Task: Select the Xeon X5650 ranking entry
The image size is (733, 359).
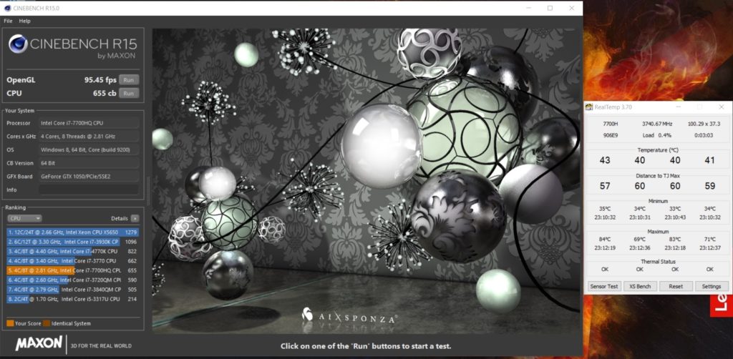Action: (x=73, y=232)
